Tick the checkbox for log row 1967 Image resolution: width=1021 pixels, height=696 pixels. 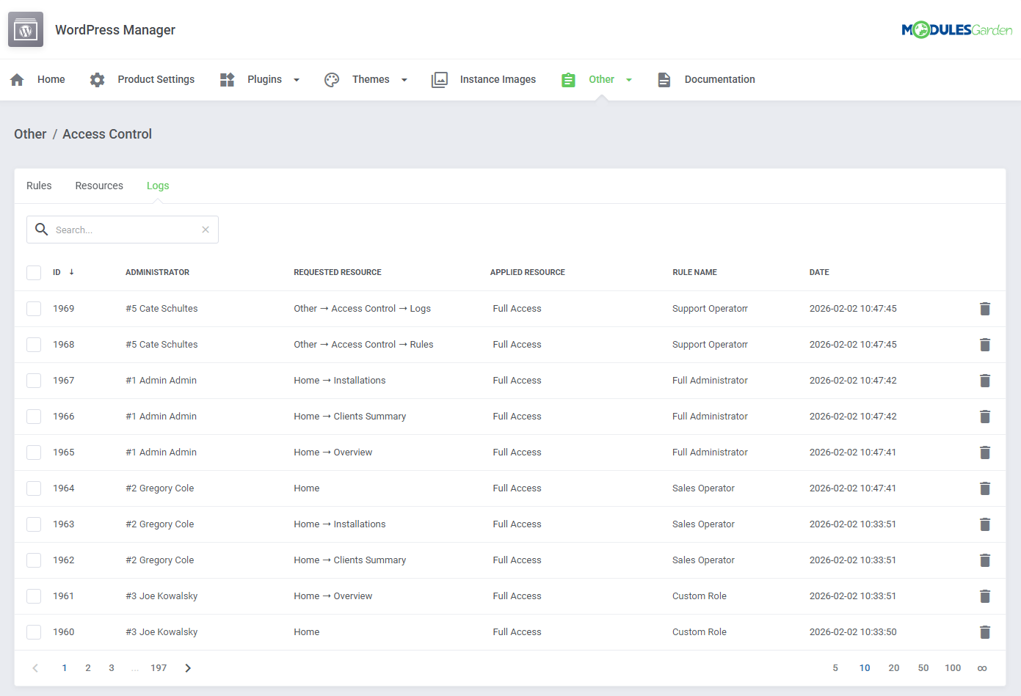[34, 380]
